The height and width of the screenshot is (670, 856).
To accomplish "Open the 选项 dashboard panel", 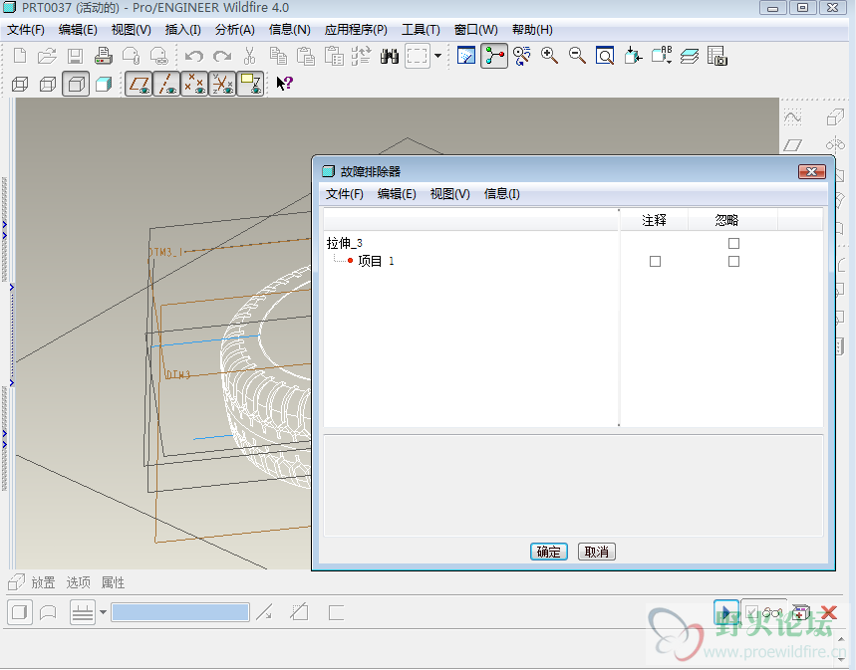I will 79,582.
